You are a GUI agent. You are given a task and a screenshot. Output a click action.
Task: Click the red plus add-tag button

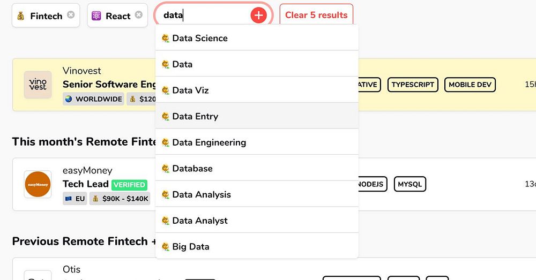click(x=258, y=16)
